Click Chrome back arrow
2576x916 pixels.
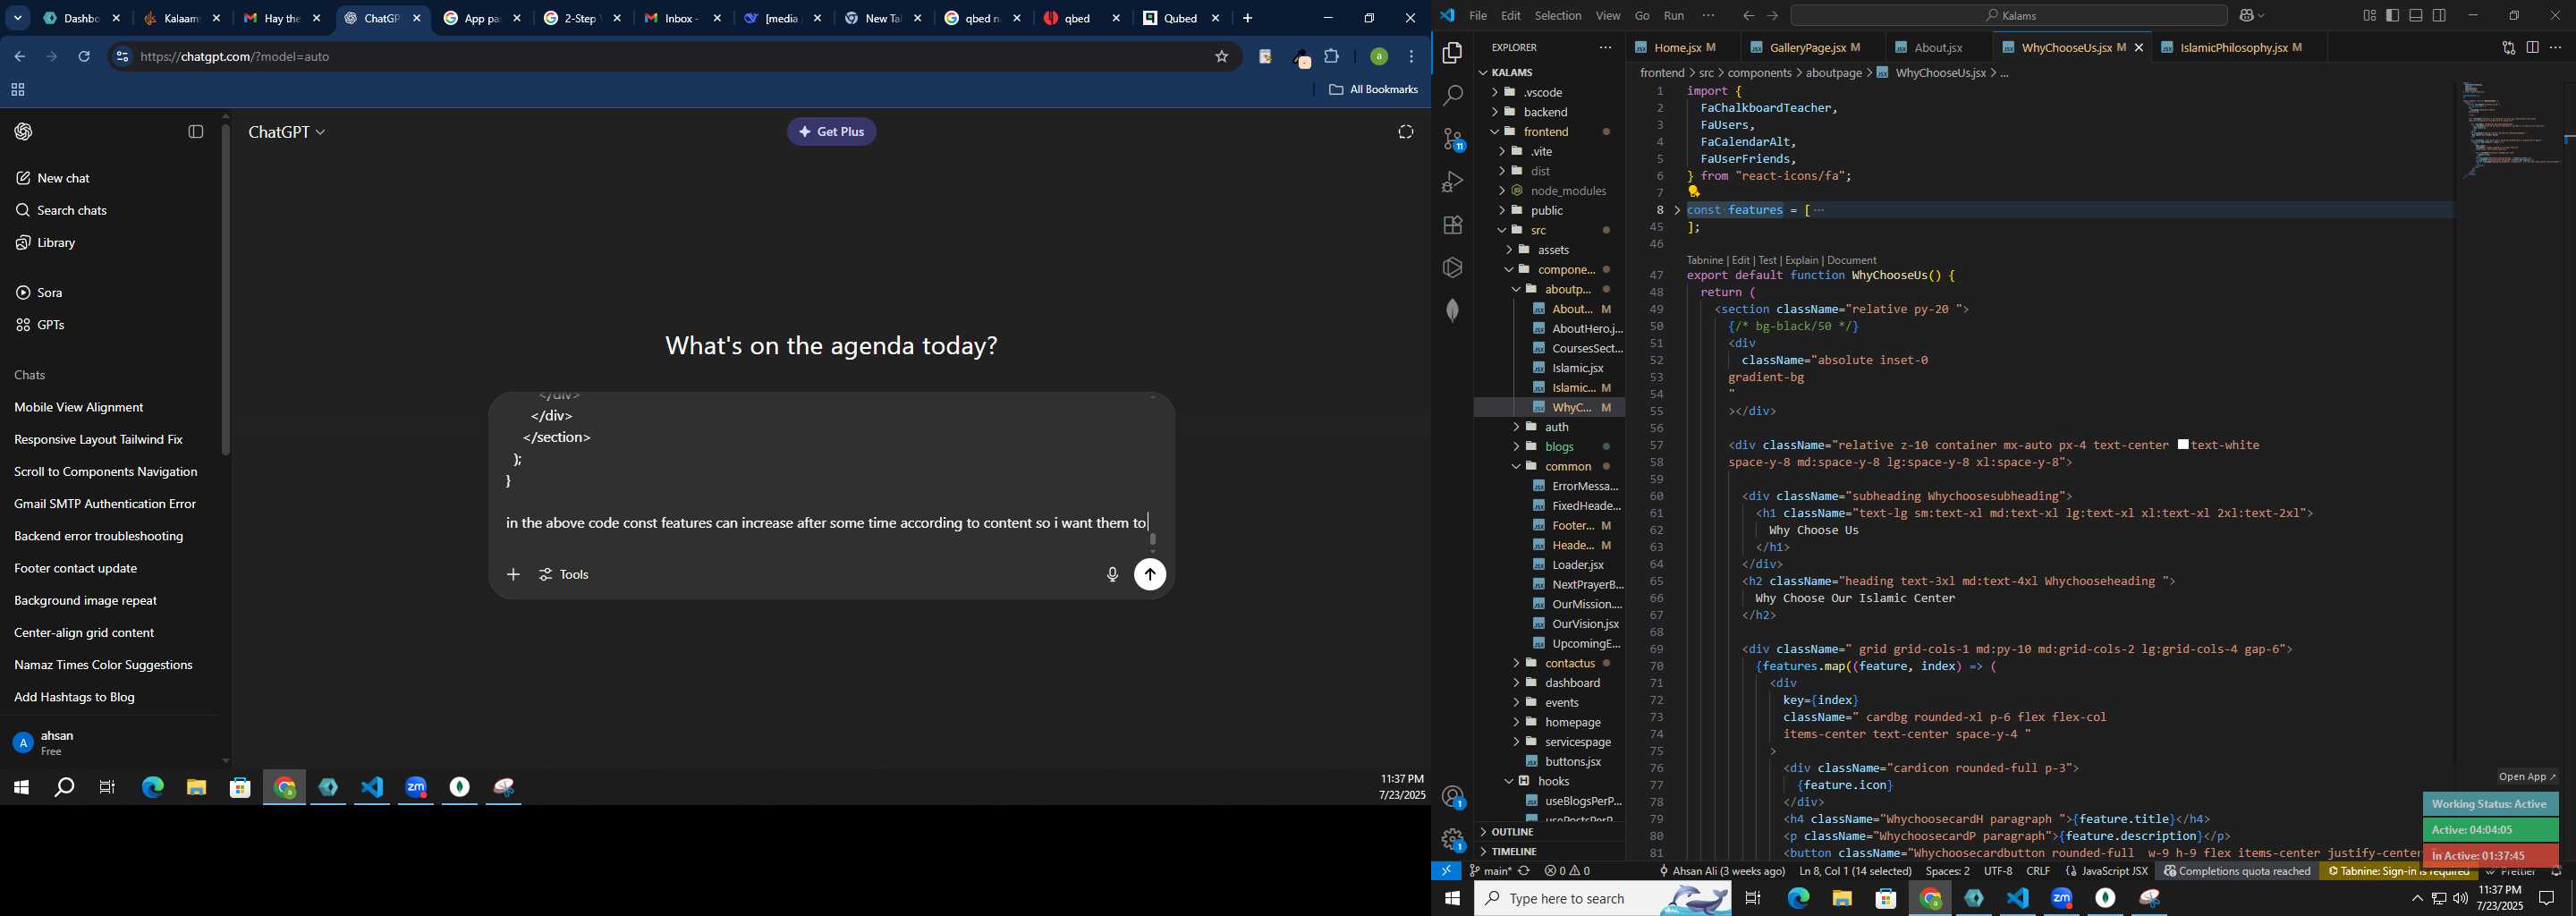(x=20, y=57)
